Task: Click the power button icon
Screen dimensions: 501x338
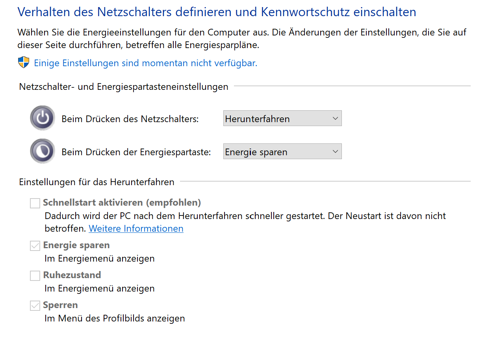Action: coord(43,118)
